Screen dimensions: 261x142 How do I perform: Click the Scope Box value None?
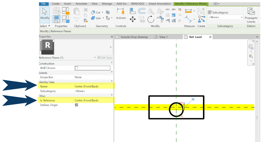(92, 77)
